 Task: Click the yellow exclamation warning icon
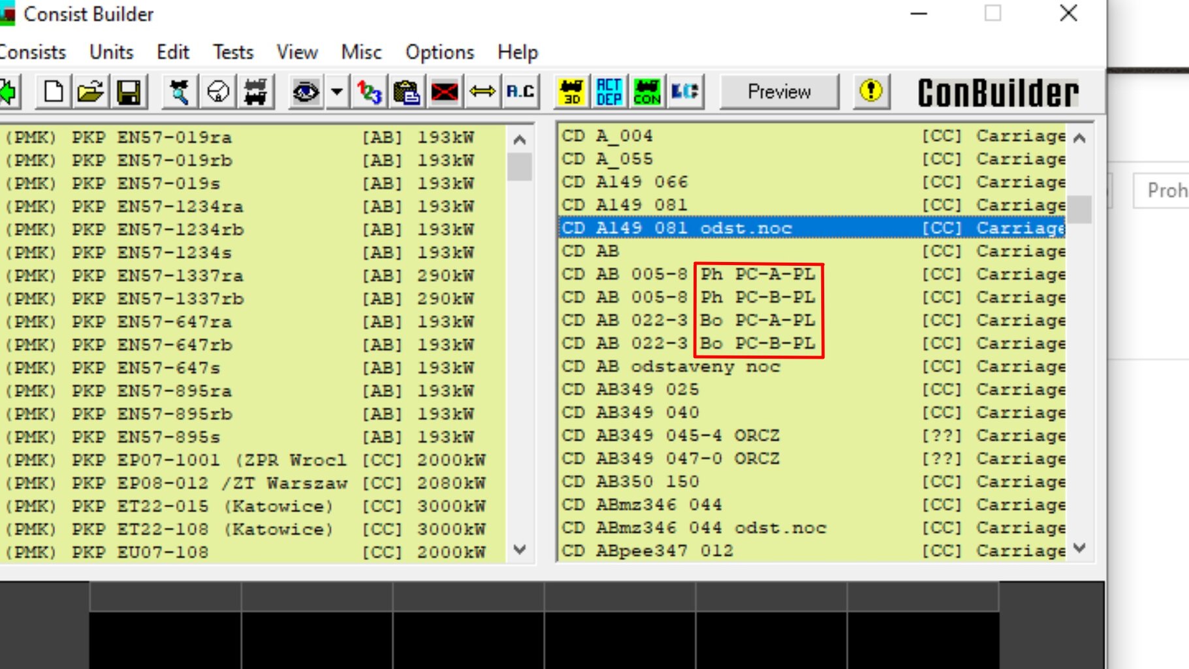(x=871, y=91)
